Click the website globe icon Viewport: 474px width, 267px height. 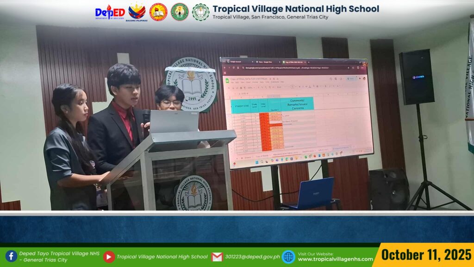pyautogui.click(x=288, y=256)
